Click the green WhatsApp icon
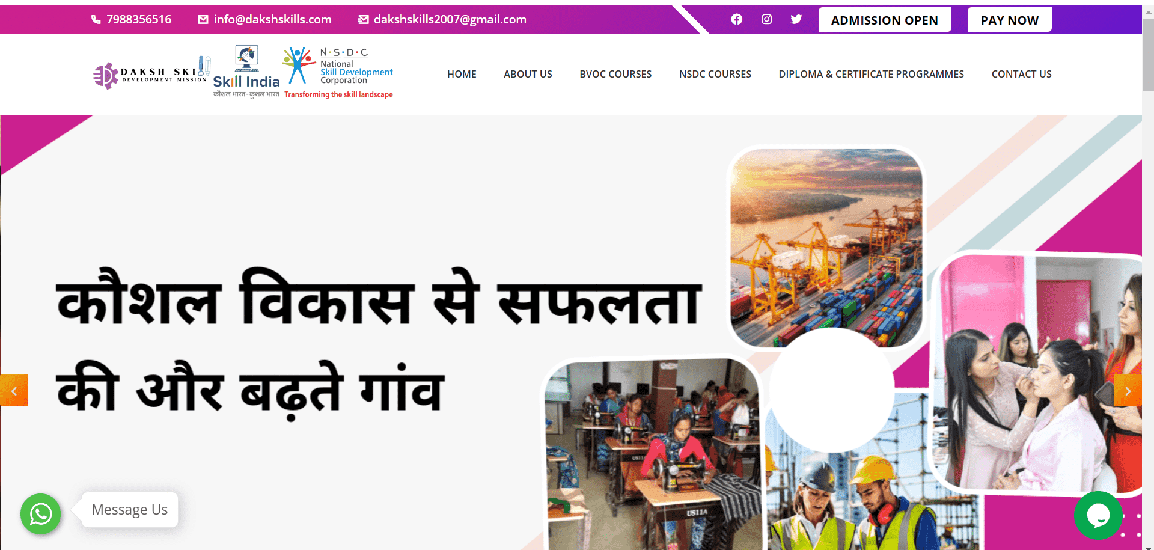Screen dimensions: 1154x550 click(x=41, y=514)
